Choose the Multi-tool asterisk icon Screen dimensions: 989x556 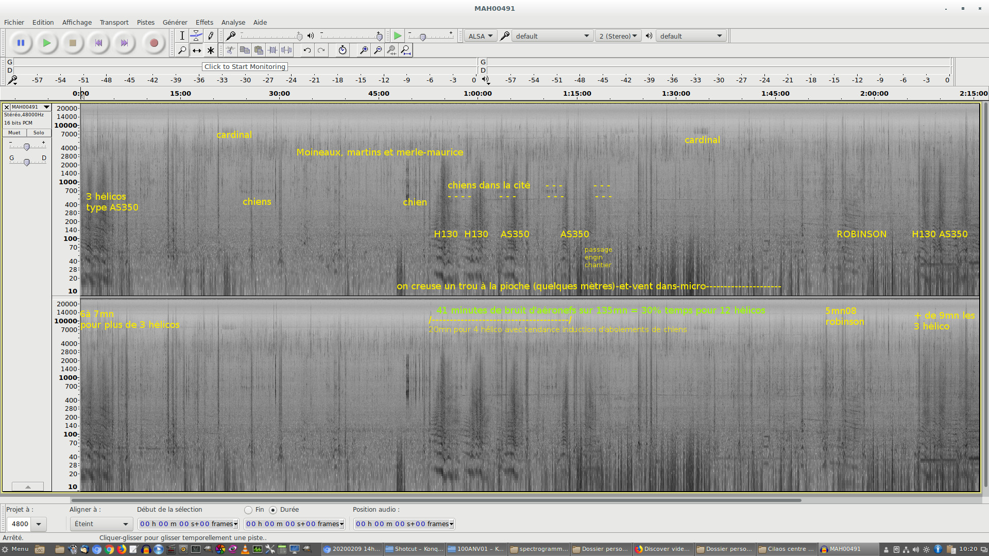click(211, 50)
